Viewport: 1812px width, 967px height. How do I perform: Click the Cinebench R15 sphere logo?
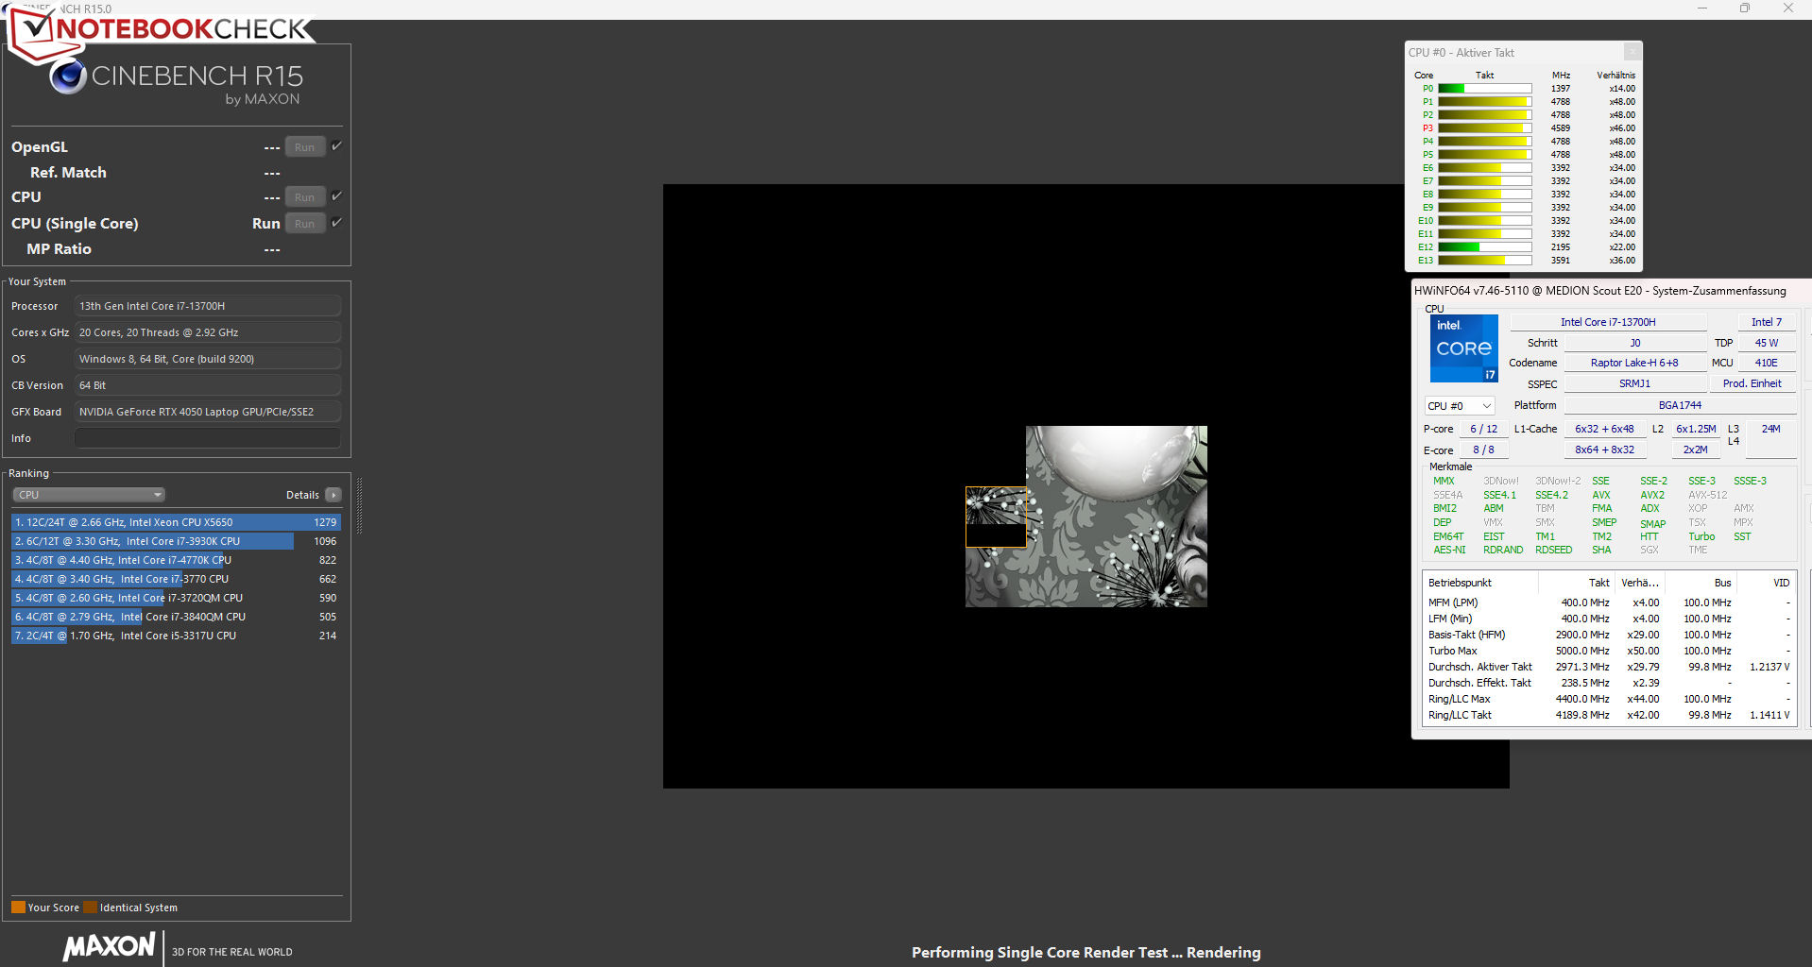[x=67, y=76]
